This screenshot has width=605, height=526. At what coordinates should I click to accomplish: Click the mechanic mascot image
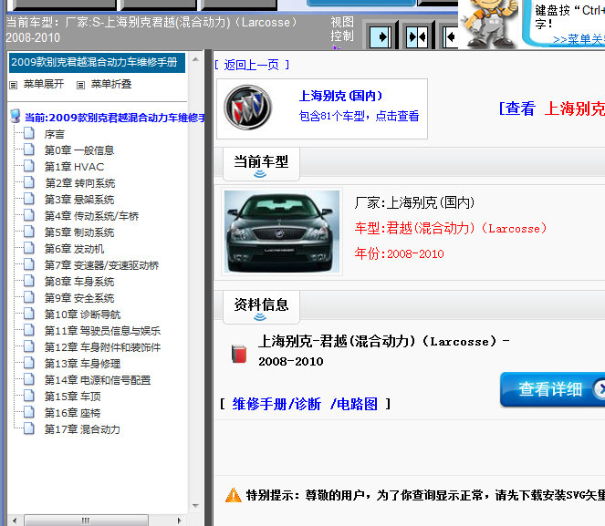(x=489, y=24)
